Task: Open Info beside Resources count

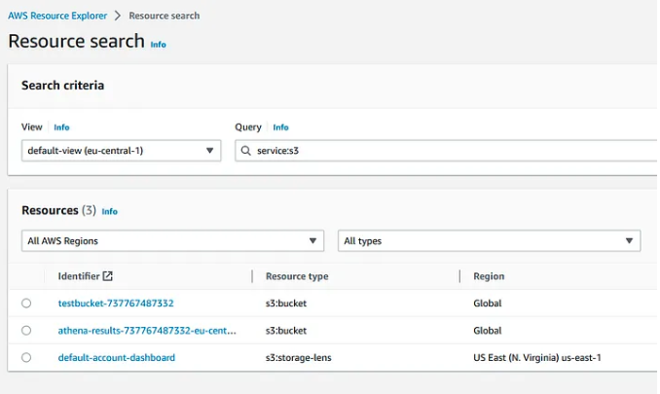Action: pos(109,211)
